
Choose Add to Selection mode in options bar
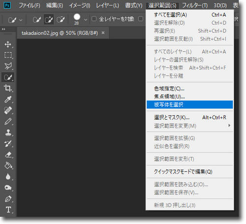tap(49, 20)
